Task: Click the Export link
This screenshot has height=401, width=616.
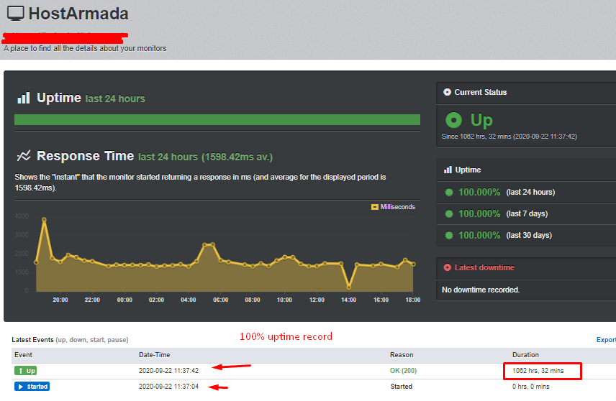Action: (606, 340)
